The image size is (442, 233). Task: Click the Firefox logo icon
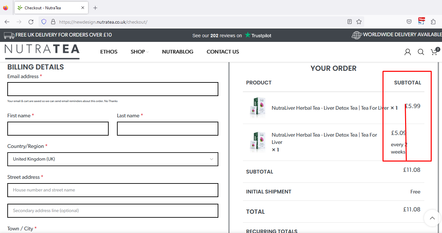point(6,8)
